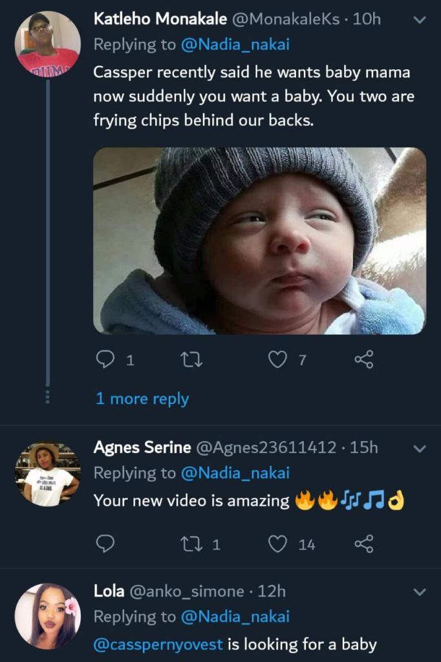View Katleho Monakale's profile picture
Screen dimensions: 441x662
click(47, 44)
